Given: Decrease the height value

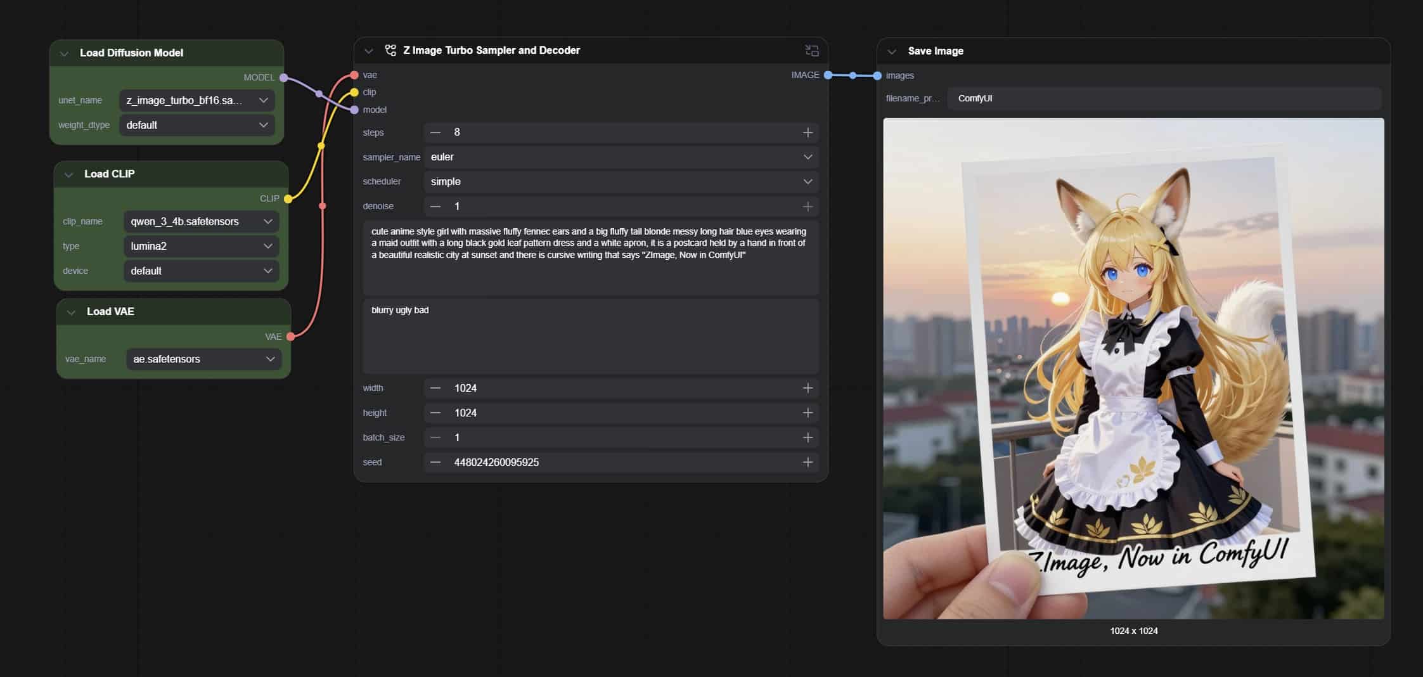Looking at the screenshot, I should (x=435, y=413).
